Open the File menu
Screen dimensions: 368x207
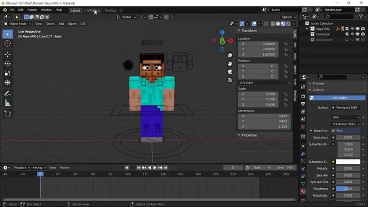click(x=11, y=10)
